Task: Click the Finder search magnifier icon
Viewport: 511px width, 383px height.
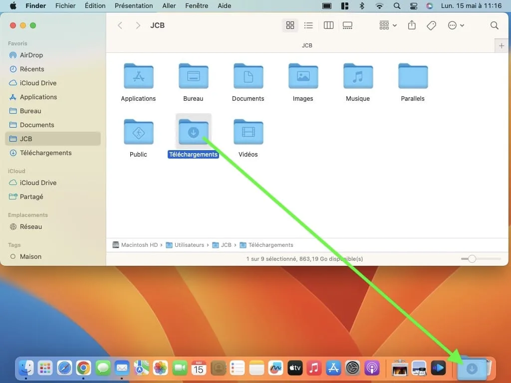Action: (495, 25)
